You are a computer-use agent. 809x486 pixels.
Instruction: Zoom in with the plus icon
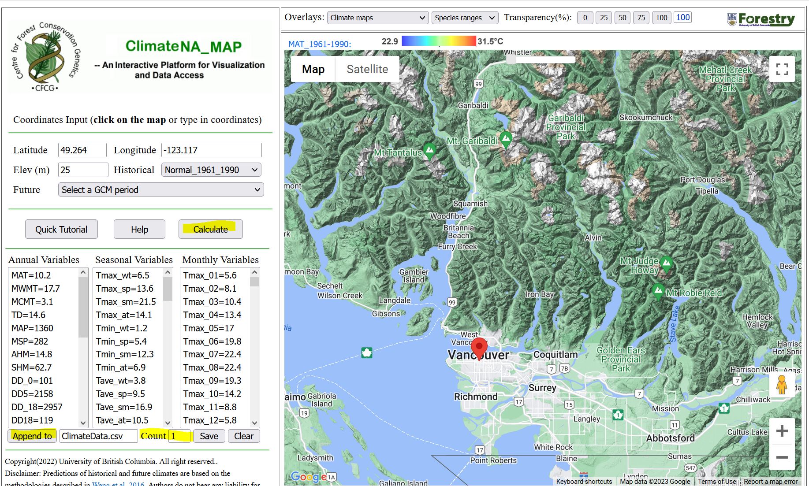(782, 431)
